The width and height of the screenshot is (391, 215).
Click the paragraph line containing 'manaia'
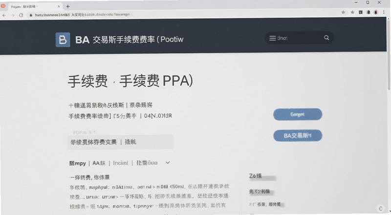click(x=148, y=206)
